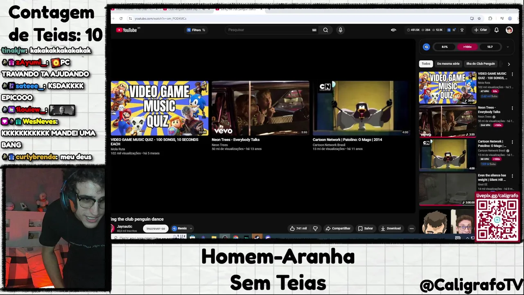Open the browser profile icon
524x295 pixels.
(510, 18)
